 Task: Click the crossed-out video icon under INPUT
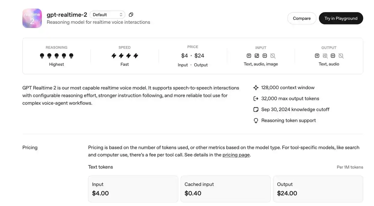pos(273,56)
